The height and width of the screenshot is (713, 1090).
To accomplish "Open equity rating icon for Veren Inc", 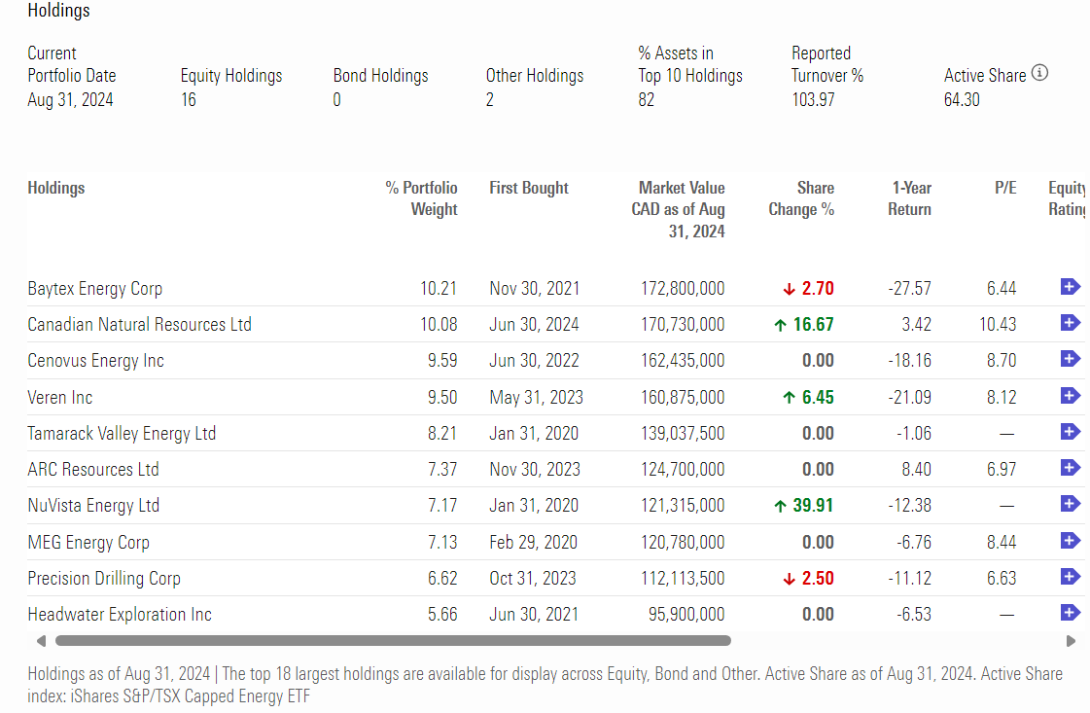I will 1070,396.
